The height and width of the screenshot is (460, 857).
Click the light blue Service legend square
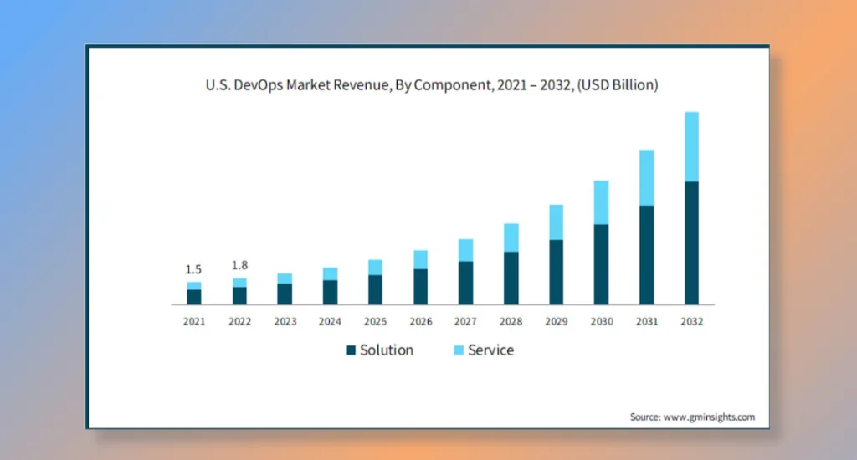pyautogui.click(x=459, y=350)
